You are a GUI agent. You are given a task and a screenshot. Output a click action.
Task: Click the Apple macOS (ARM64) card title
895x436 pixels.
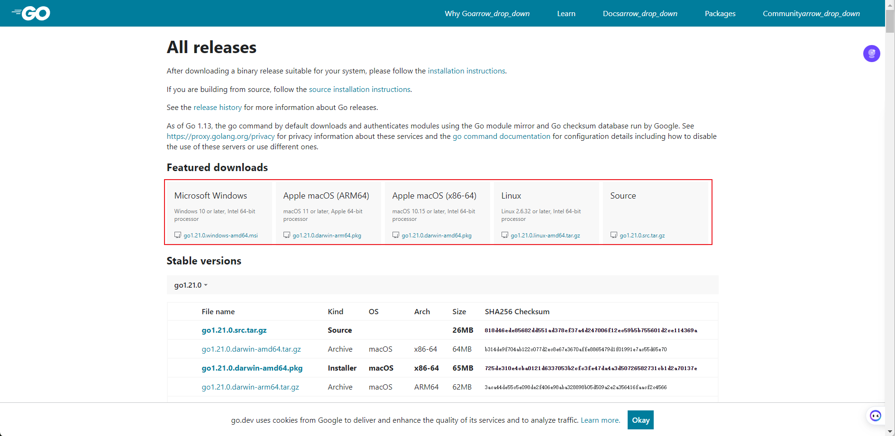pos(326,196)
